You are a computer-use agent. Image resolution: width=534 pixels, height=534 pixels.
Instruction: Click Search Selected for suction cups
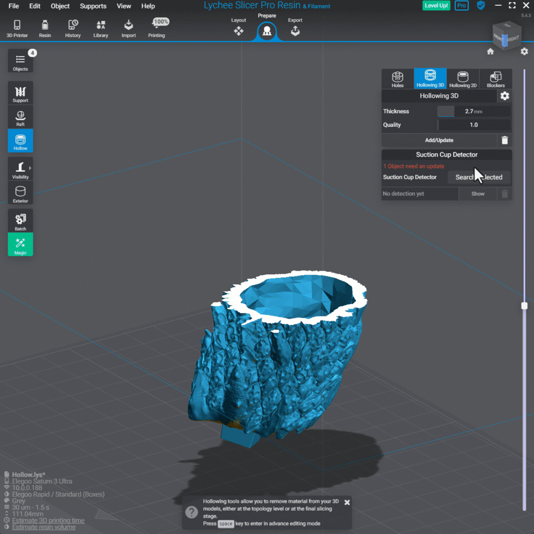click(478, 177)
